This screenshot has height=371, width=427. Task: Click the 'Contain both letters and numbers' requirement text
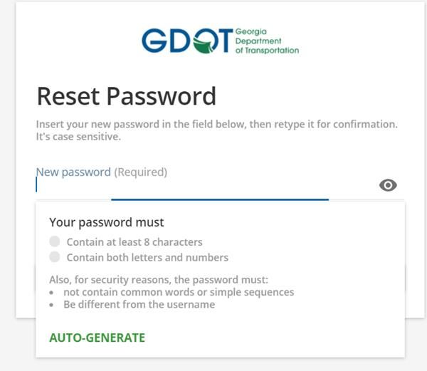(147, 257)
